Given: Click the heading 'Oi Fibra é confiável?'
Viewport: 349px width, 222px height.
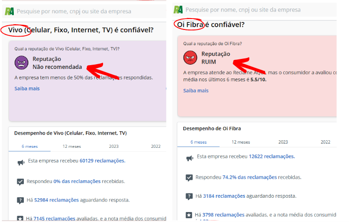Looking at the screenshot, I should [x=211, y=25].
